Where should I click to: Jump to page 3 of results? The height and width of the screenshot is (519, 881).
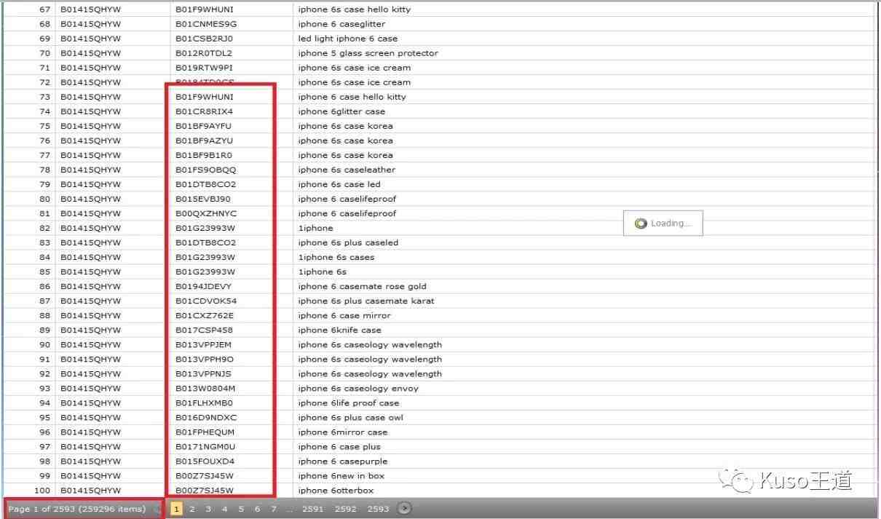coord(208,509)
